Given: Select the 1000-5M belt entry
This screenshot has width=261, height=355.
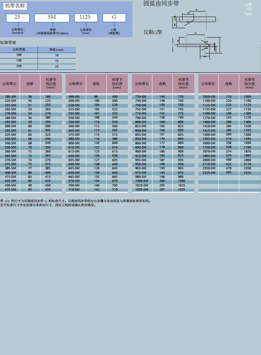Looking at the screenshot, I should (x=141, y=181).
